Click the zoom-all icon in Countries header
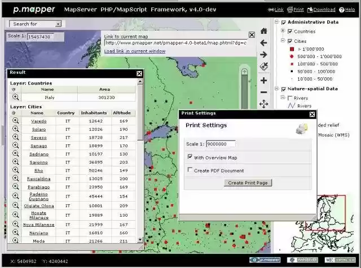The width and height of the screenshot is (361, 268). (x=14, y=89)
